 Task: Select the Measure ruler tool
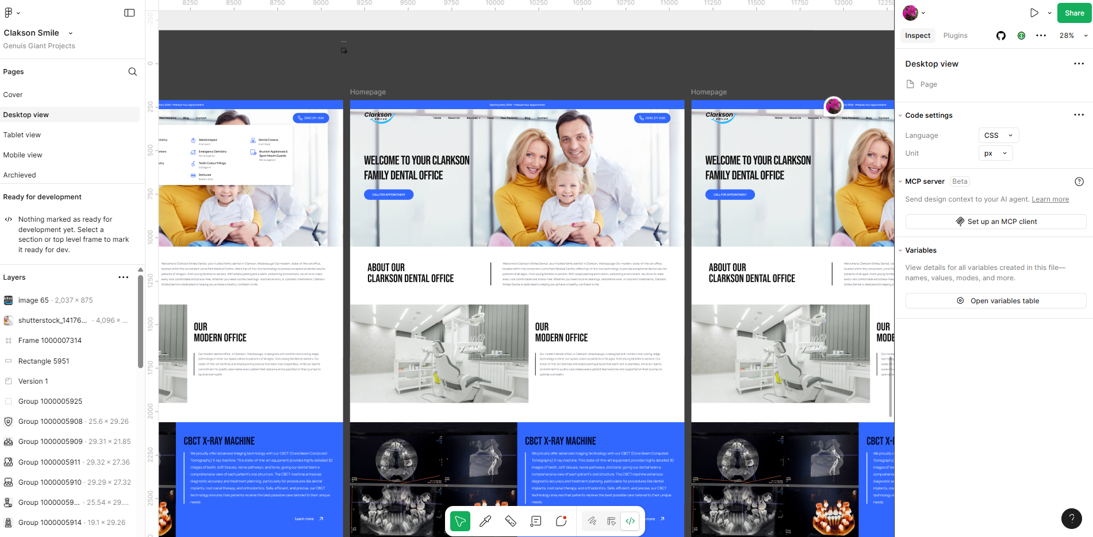[x=511, y=521]
